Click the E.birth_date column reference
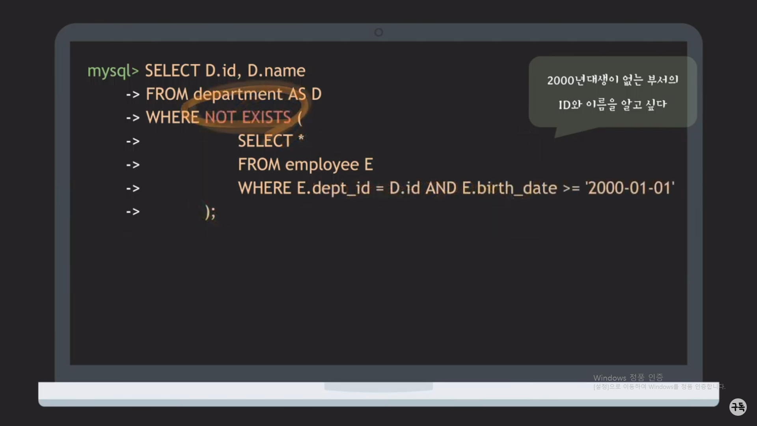 [509, 188]
